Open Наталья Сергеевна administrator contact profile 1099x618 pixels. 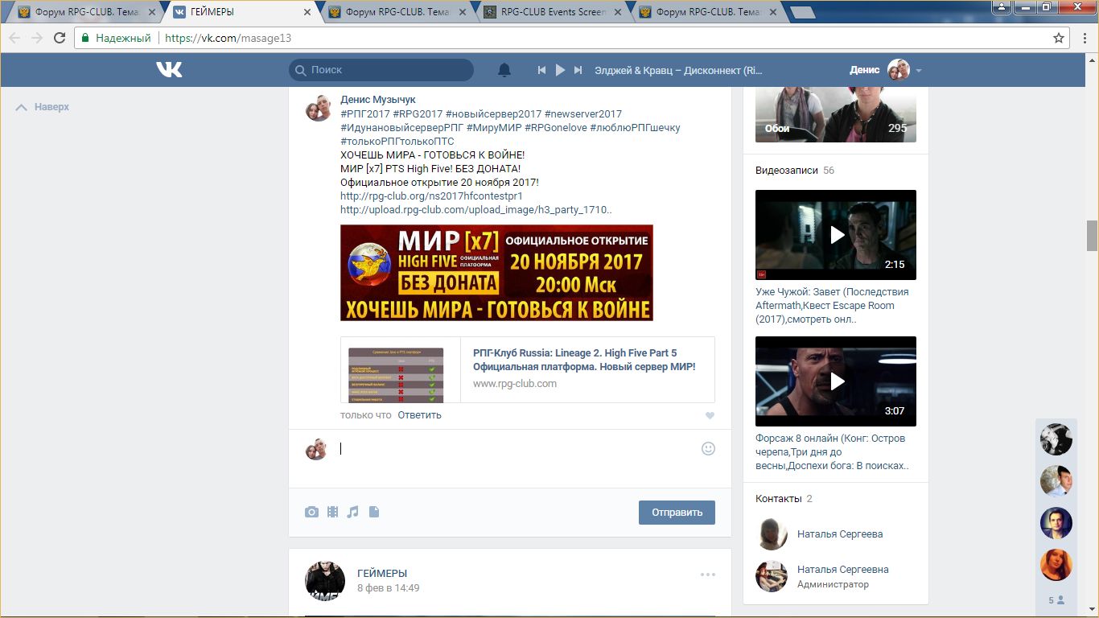point(843,570)
